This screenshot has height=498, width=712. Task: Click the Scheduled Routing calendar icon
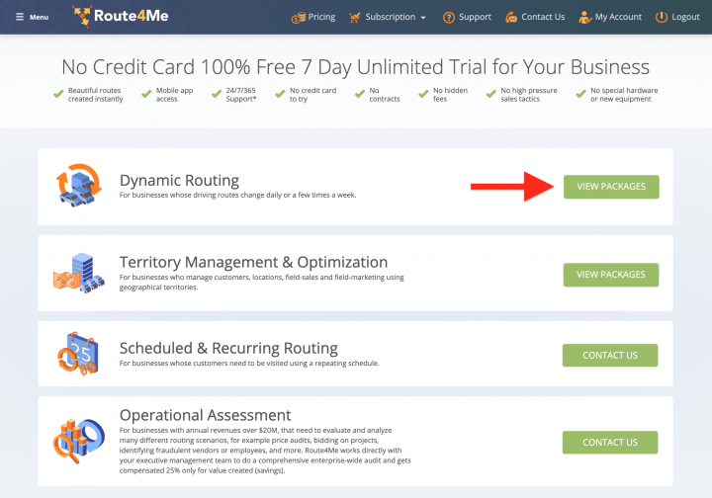(x=78, y=354)
